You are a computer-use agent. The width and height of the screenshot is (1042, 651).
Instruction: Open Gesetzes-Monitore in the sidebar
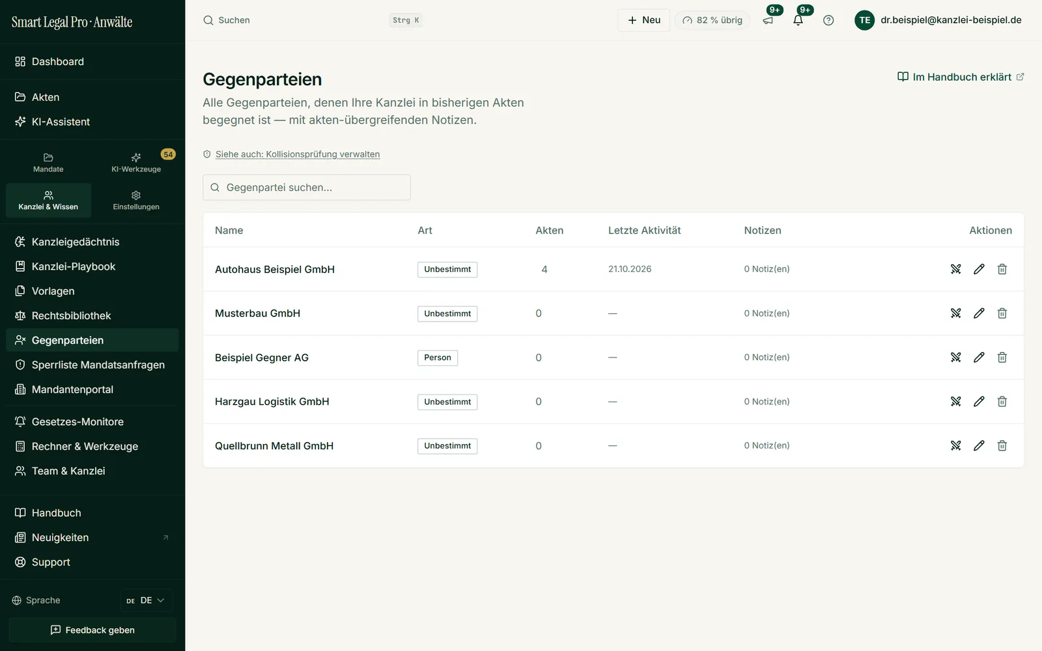point(92,422)
